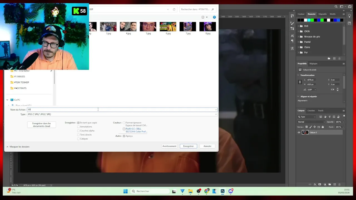Open the workspace layout switcher icon

[342, 6]
